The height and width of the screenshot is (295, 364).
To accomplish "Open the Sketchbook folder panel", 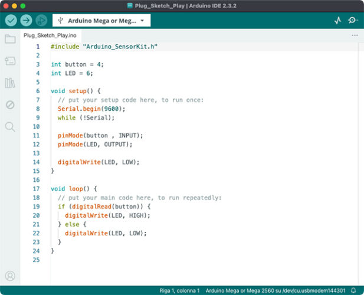I will coord(10,40).
